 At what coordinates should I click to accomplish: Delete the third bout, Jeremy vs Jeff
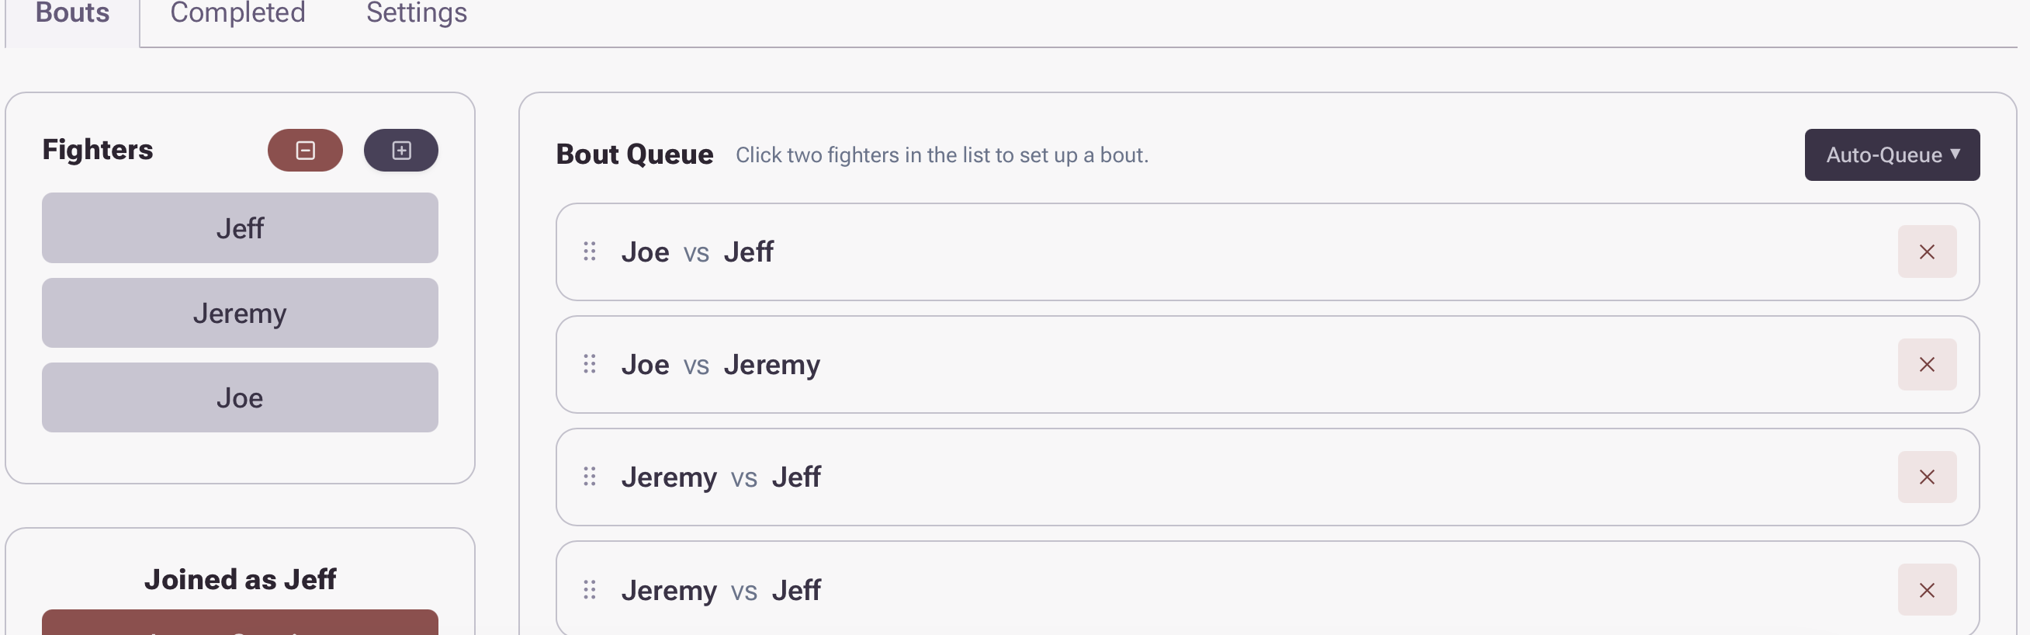(1926, 477)
